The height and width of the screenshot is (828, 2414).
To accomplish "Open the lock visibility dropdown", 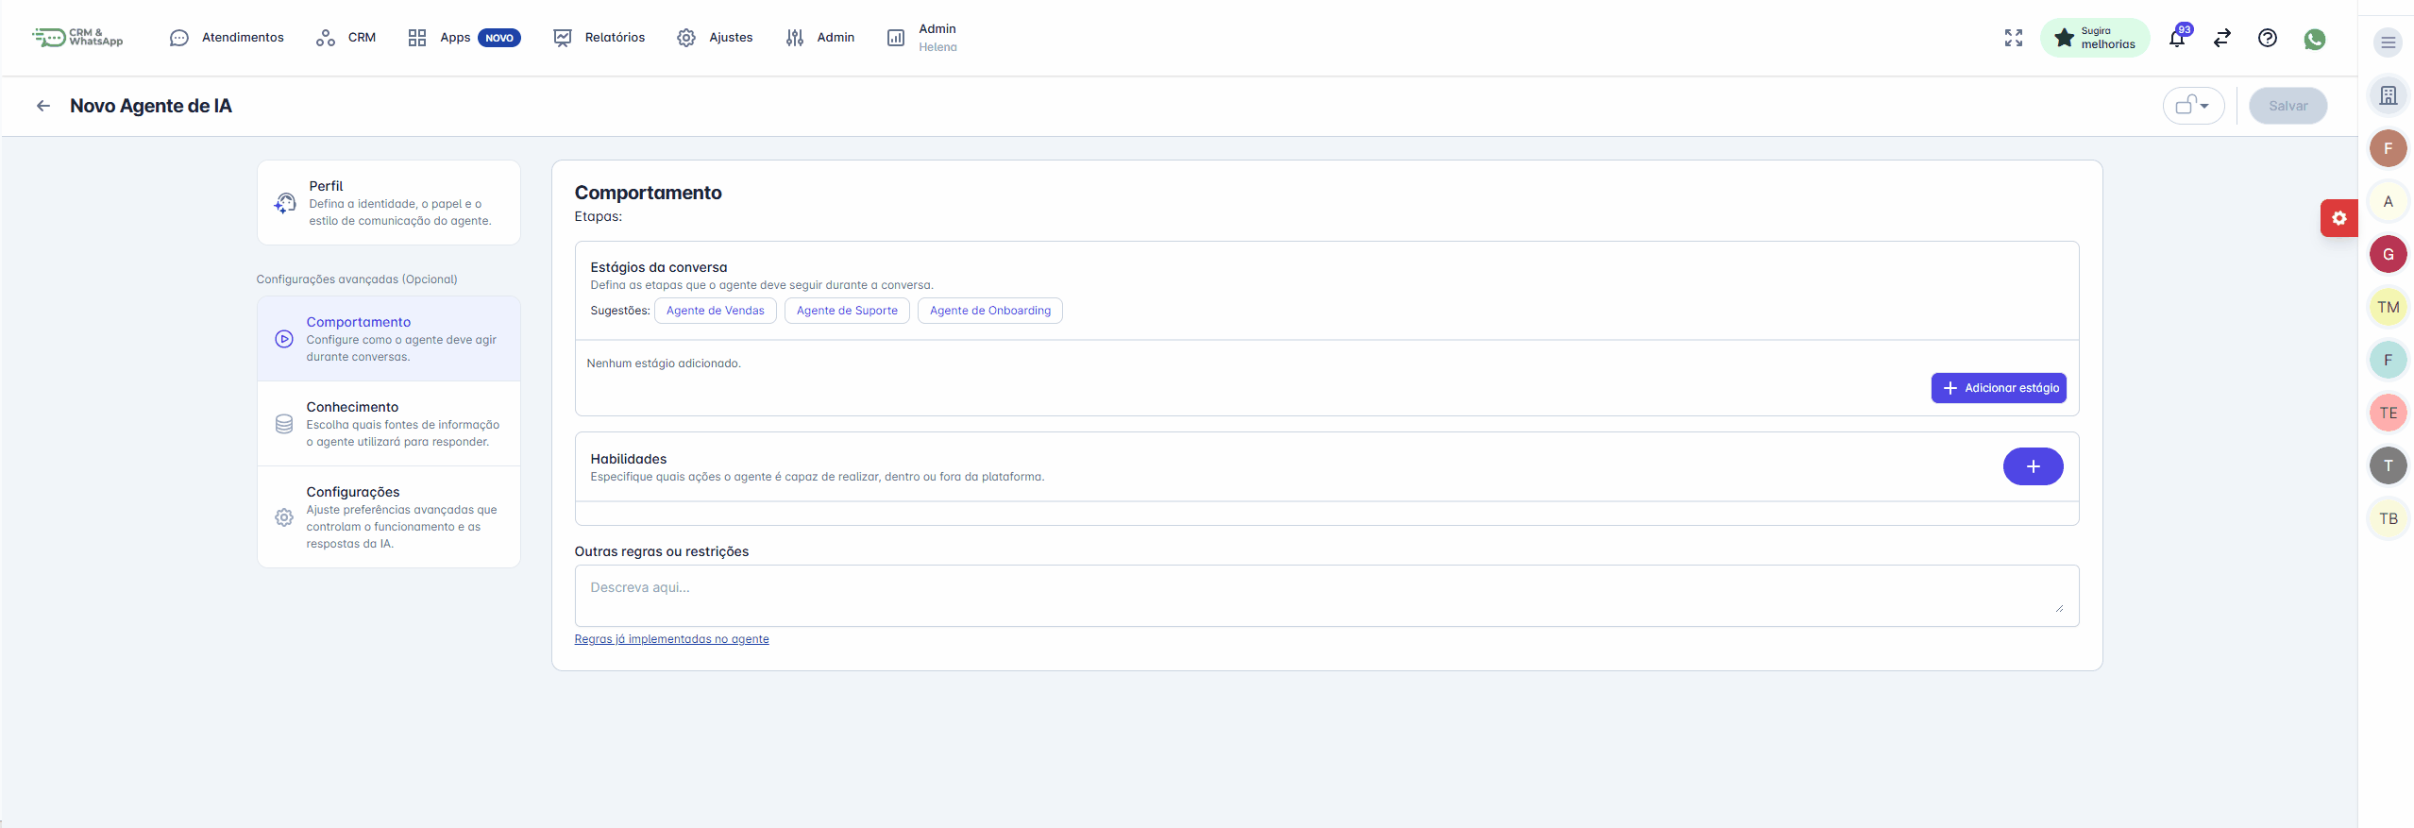I will tap(2192, 106).
